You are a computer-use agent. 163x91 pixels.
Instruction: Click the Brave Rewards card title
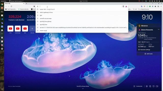click(x=147, y=30)
